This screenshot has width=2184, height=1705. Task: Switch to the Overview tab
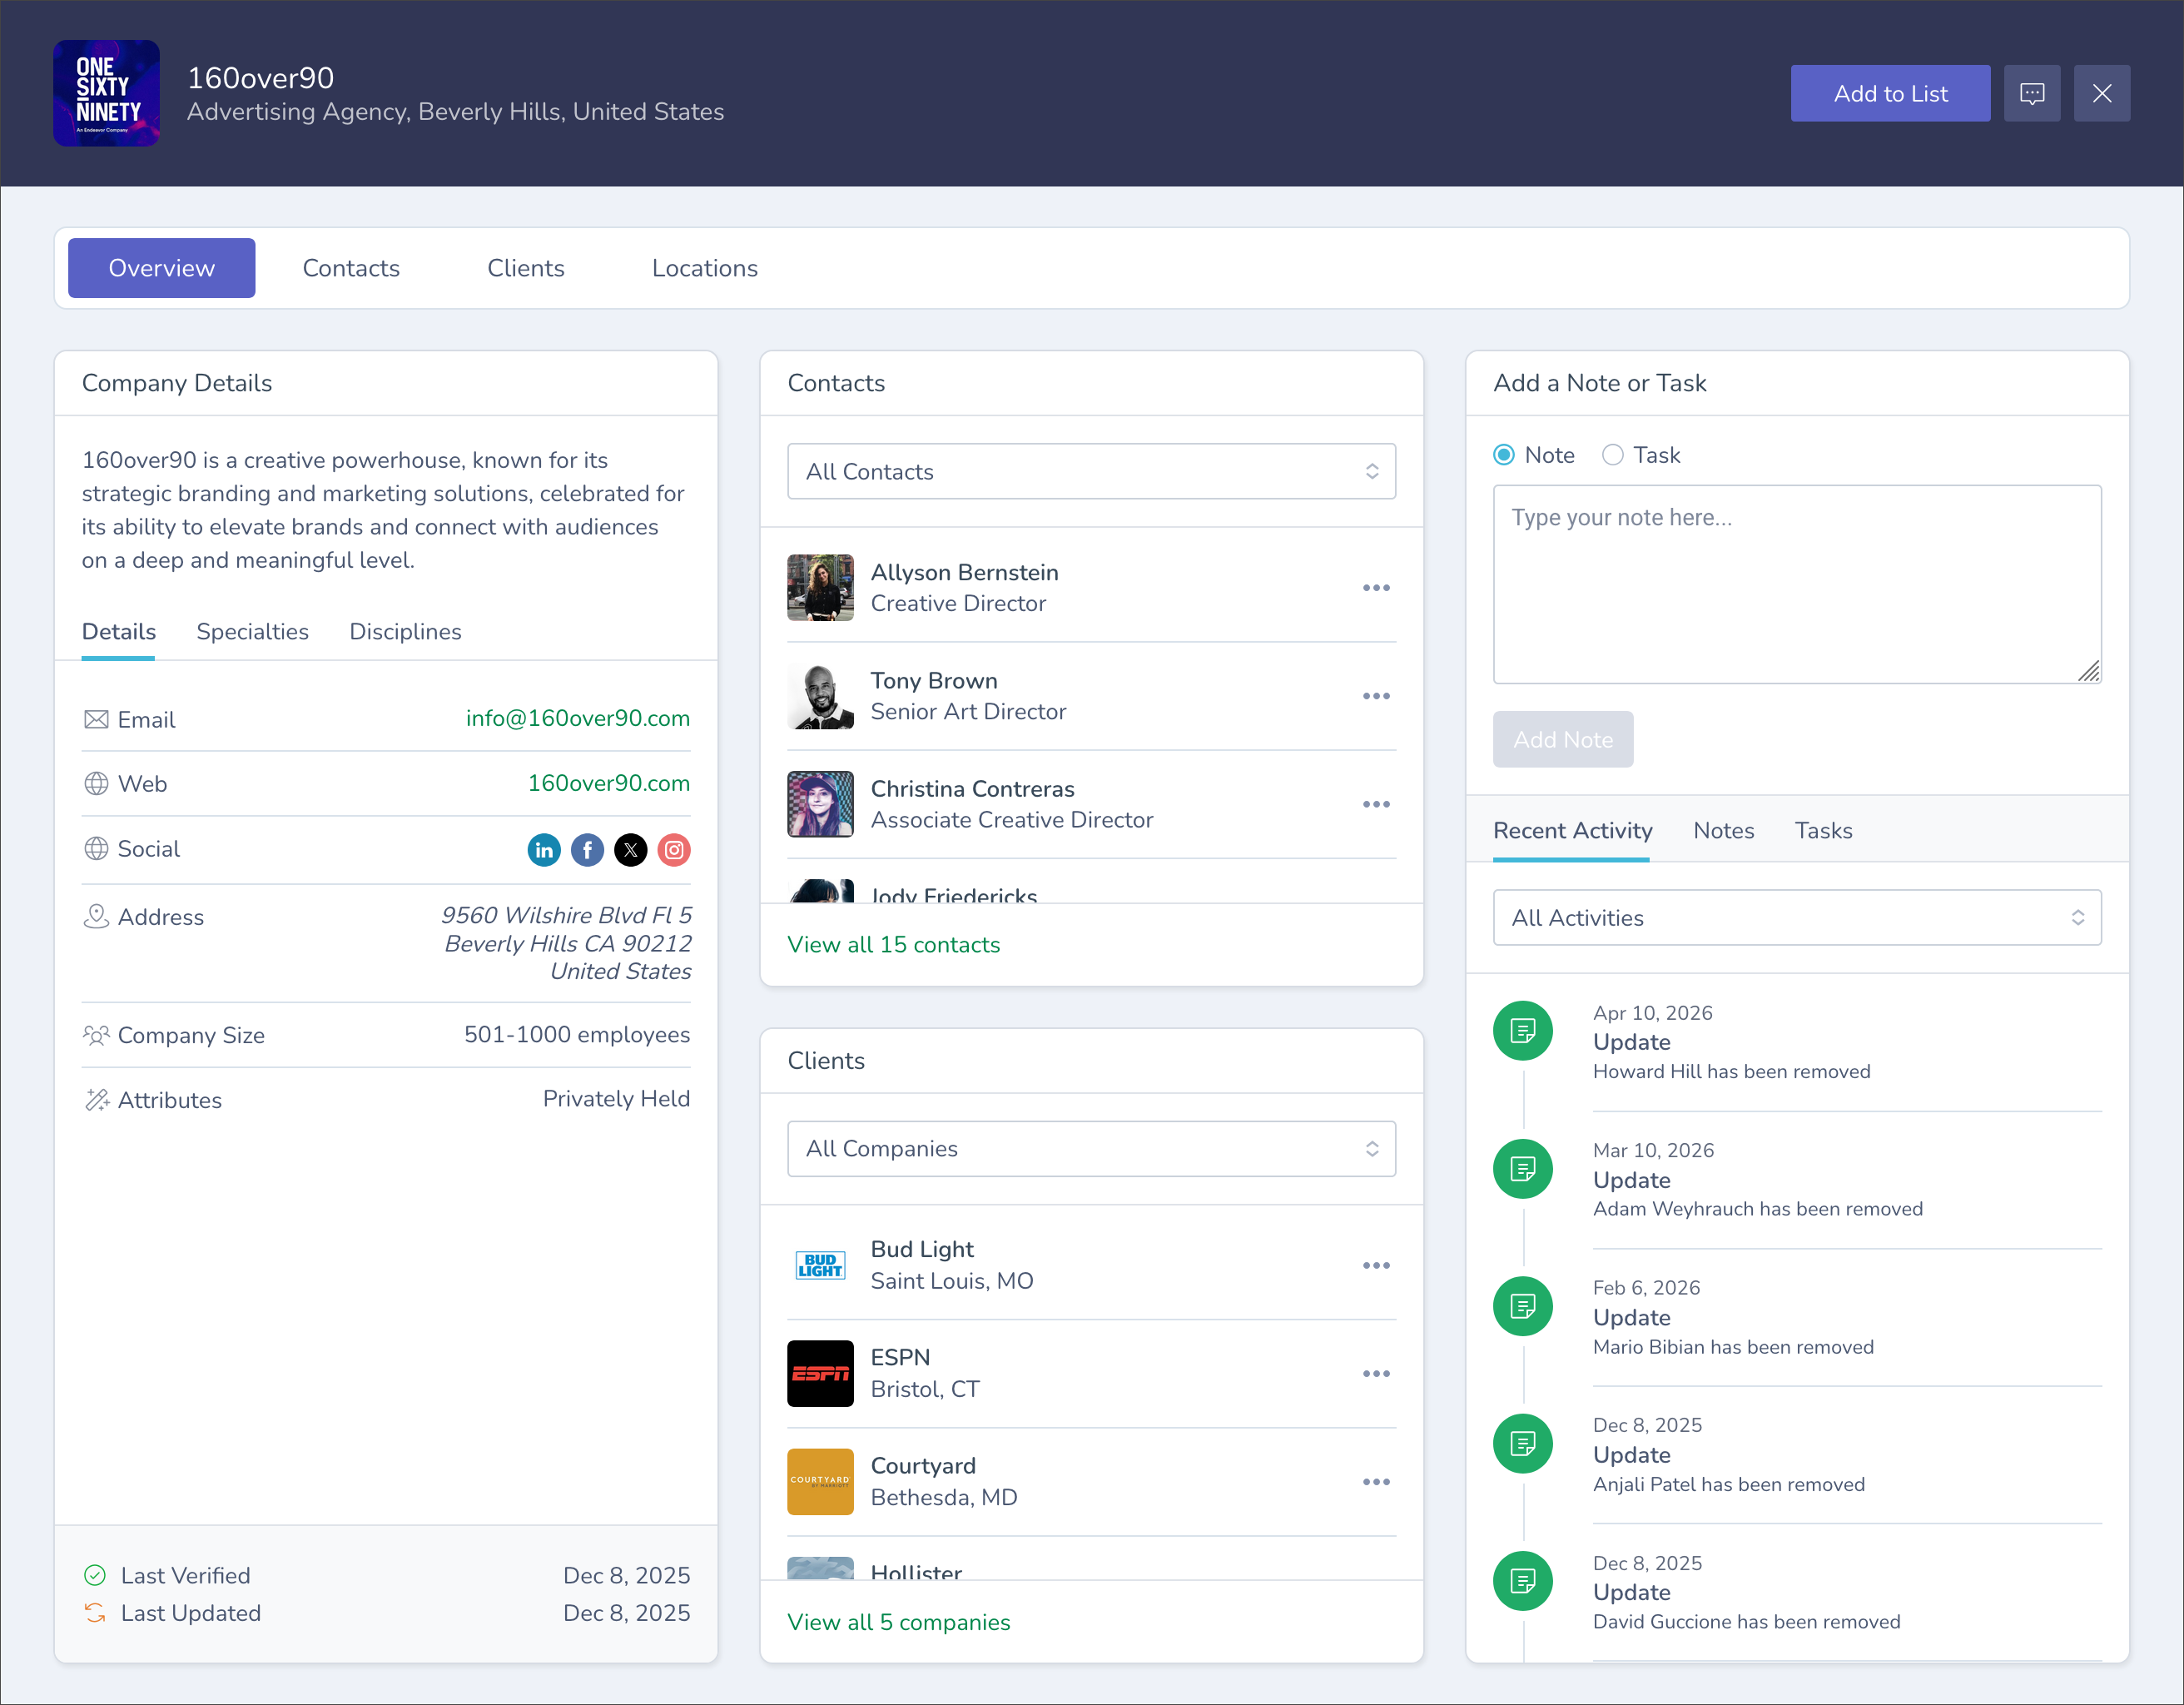[162, 268]
